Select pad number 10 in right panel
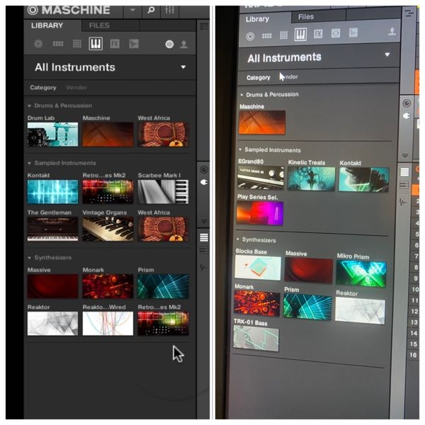 [x=415, y=289]
